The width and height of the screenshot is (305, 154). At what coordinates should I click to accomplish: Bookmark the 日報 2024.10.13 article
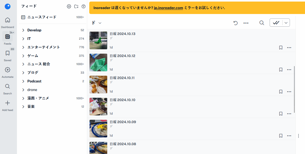[x=281, y=47]
